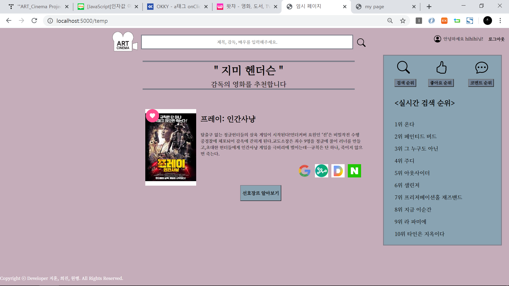This screenshot has width=509, height=286.
Task: Open the Google search icon link
Action: [x=305, y=171]
